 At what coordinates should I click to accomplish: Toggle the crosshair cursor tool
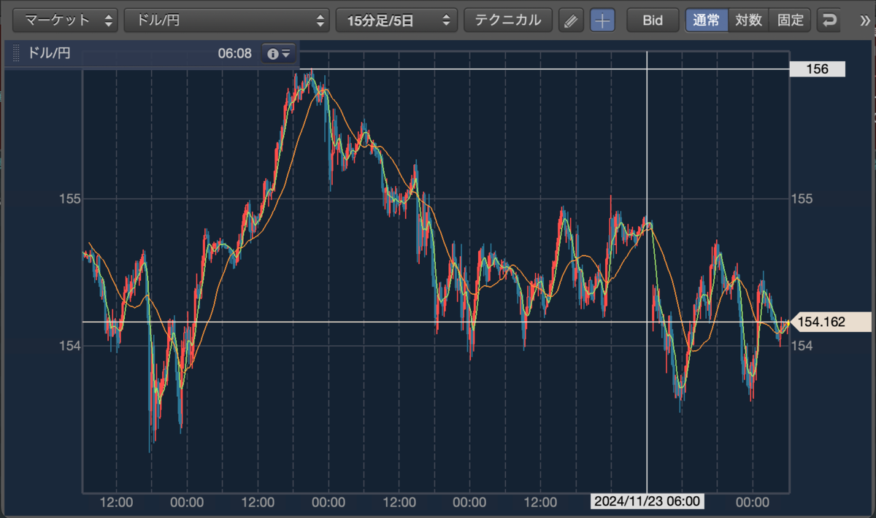(602, 20)
